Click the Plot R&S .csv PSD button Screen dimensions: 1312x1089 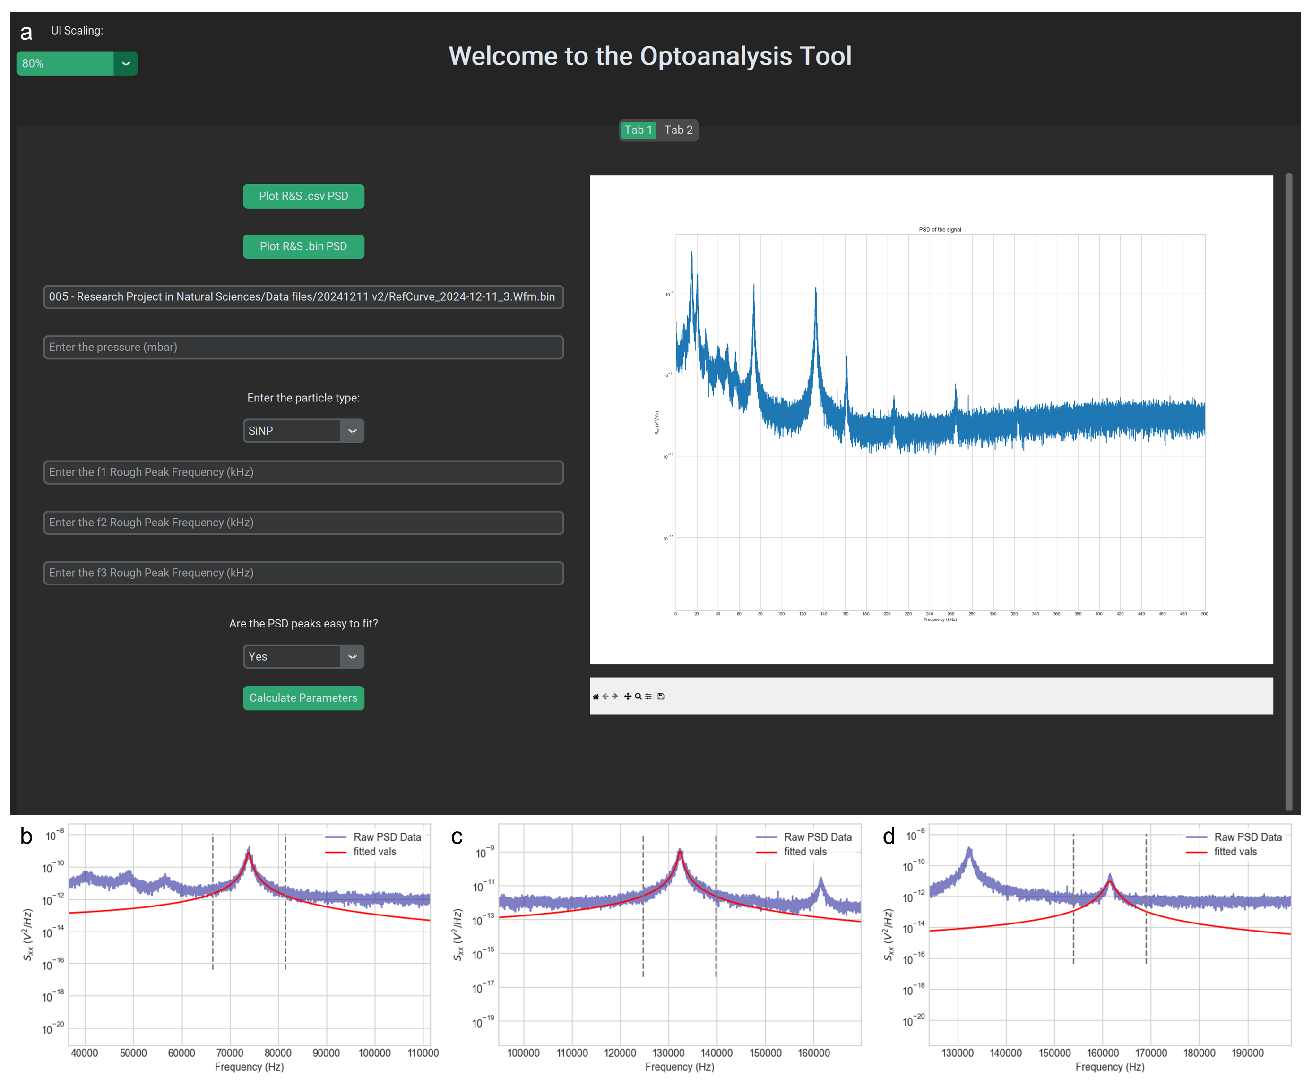click(303, 196)
